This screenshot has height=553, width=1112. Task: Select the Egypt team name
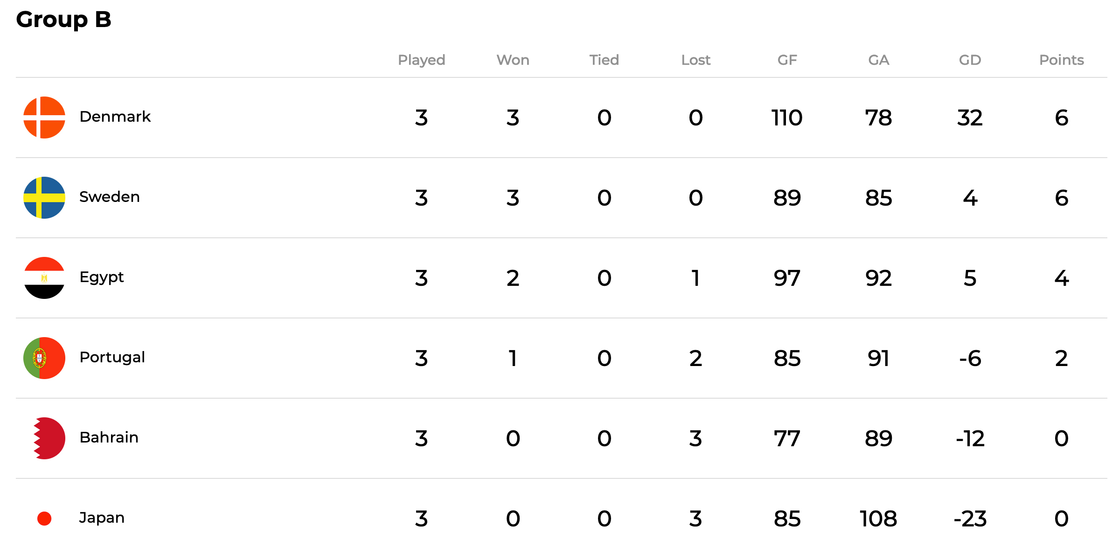click(102, 278)
